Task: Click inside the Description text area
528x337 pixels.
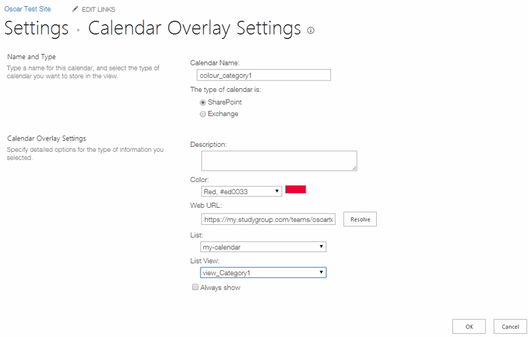Action: point(279,161)
